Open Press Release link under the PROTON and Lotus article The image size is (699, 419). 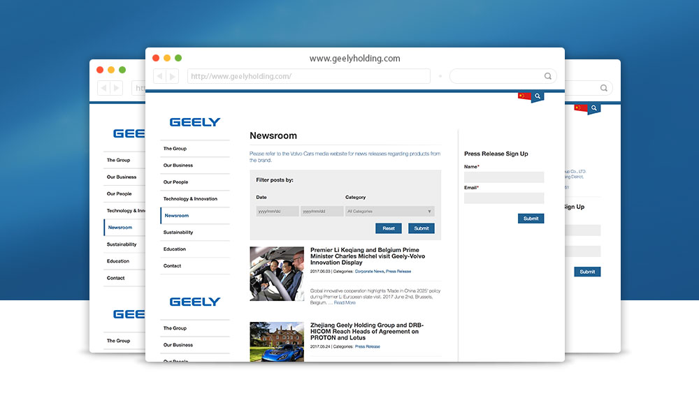pyautogui.click(x=368, y=346)
